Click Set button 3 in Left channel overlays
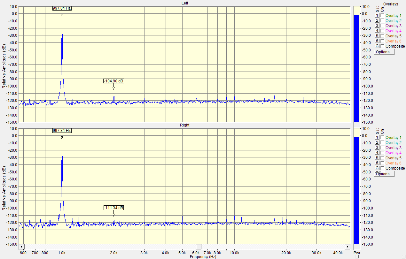 tap(377, 26)
